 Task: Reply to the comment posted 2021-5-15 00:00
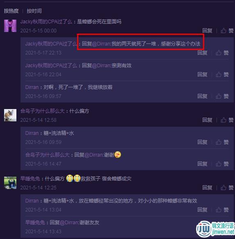point(207,31)
